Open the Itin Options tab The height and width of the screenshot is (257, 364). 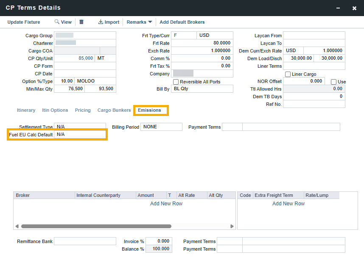[x=55, y=110]
